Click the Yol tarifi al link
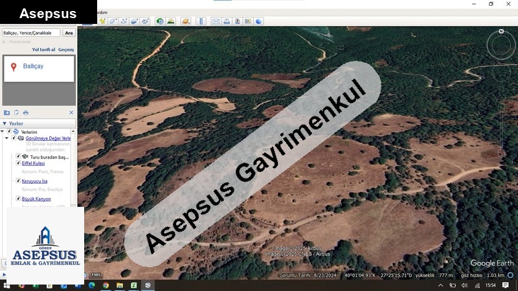This screenshot has height=291, width=518. click(43, 50)
